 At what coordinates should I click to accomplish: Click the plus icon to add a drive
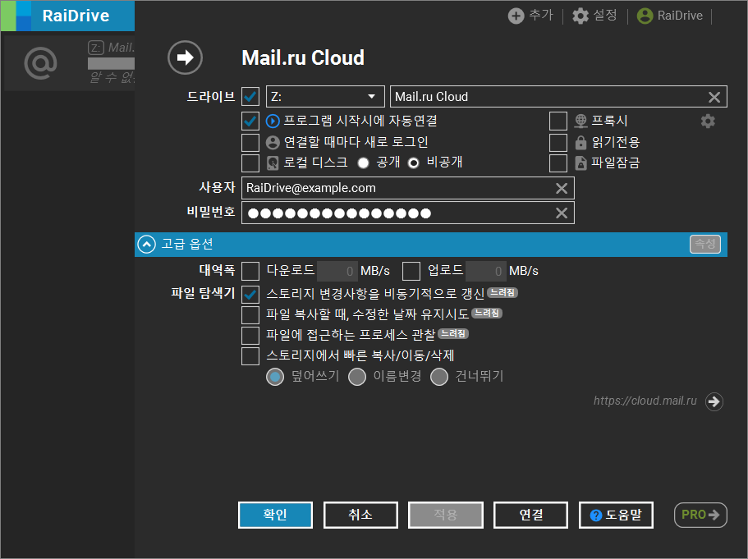click(x=516, y=16)
